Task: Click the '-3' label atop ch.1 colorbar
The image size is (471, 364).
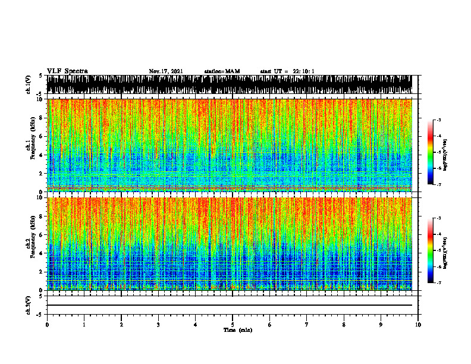Action: [x=438, y=120]
